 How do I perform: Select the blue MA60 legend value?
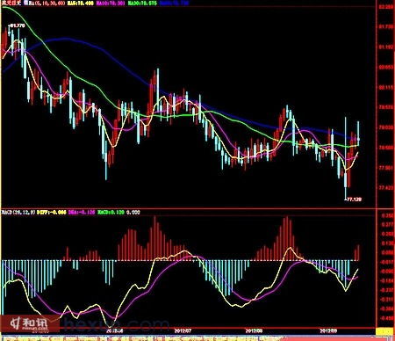[x=174, y=4]
